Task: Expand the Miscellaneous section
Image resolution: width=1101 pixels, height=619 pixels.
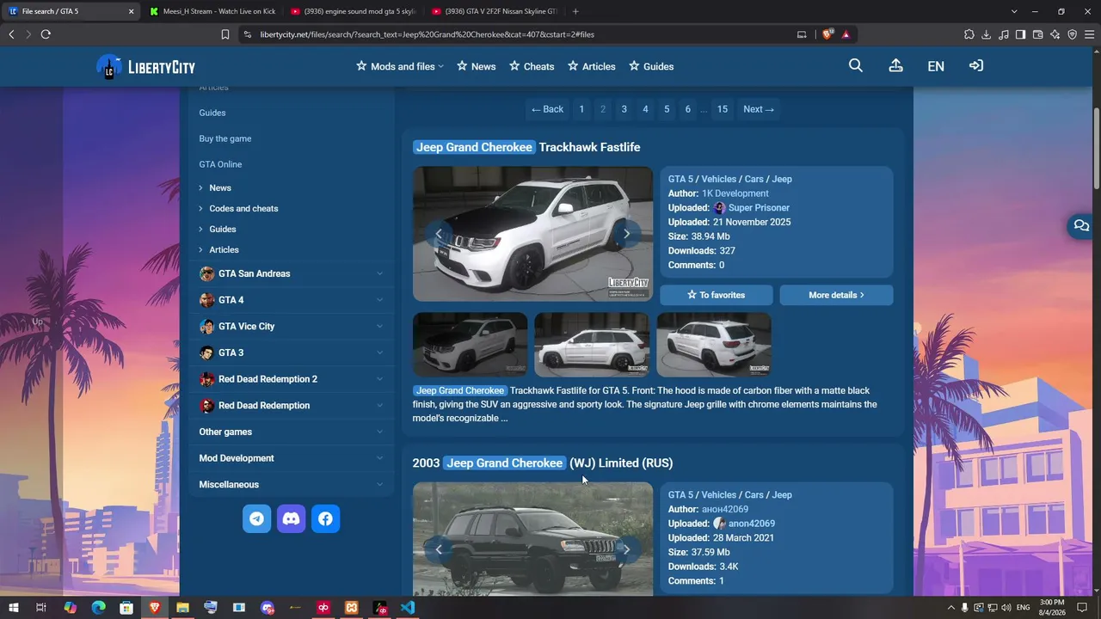Action: pyautogui.click(x=291, y=485)
